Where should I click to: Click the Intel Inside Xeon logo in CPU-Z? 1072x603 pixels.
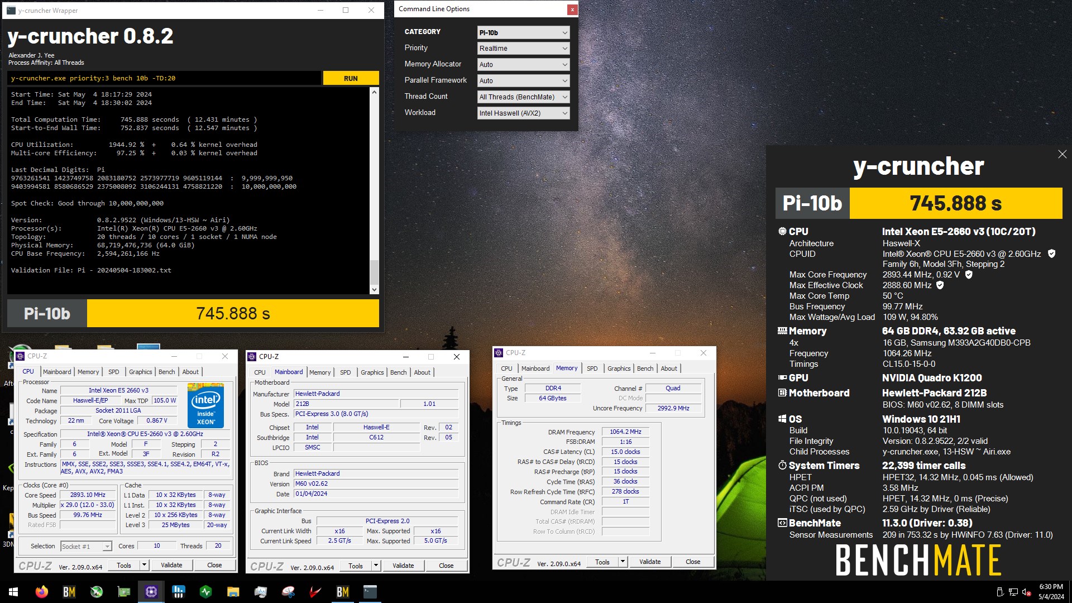pyautogui.click(x=205, y=405)
